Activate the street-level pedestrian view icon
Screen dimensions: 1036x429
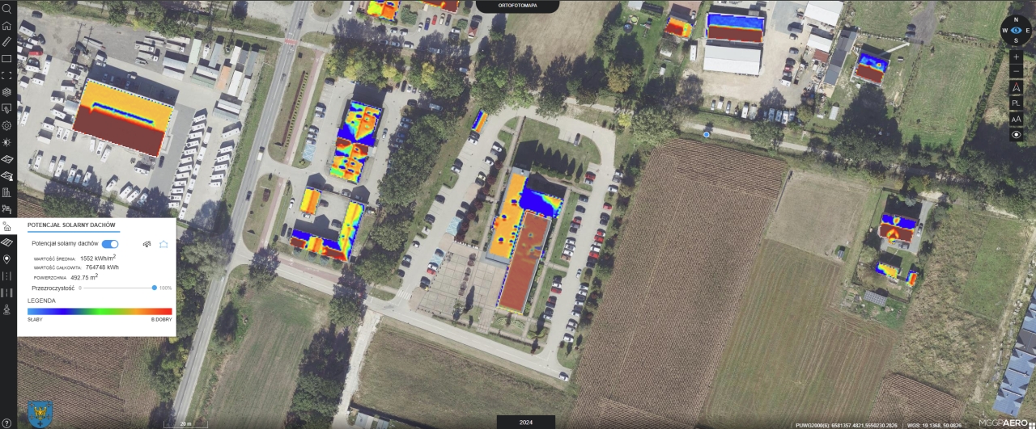point(6,309)
